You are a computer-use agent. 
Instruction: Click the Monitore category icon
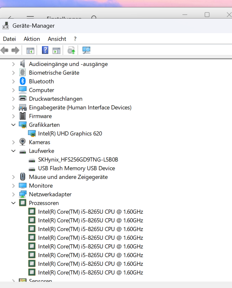point(23,185)
